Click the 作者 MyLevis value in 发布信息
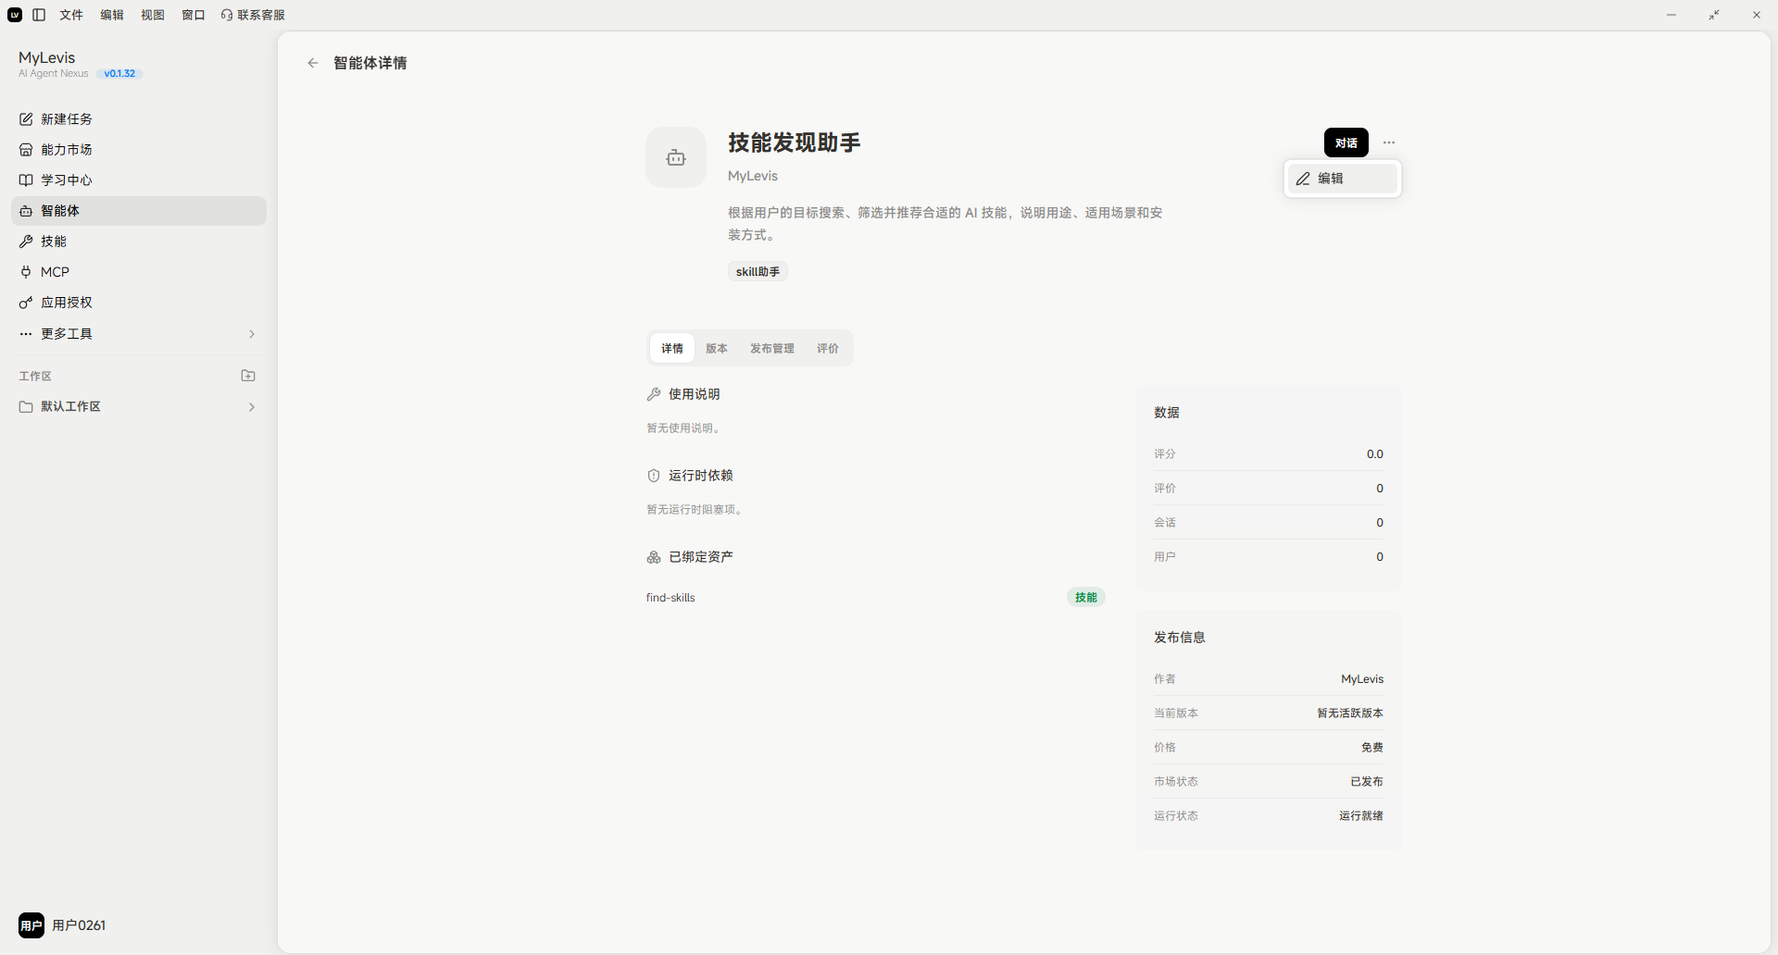This screenshot has width=1778, height=955. click(x=1362, y=679)
